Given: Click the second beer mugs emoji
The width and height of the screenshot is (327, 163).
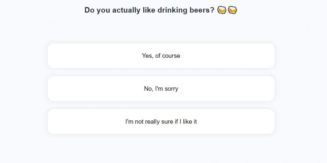Looking at the screenshot, I should 232,10.
